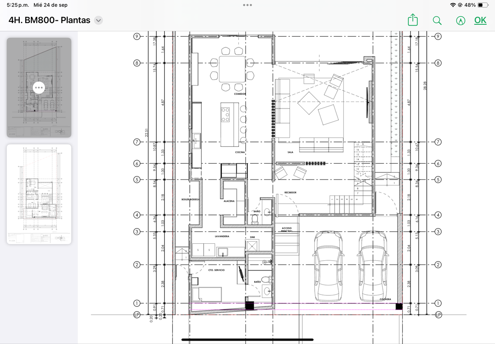Image resolution: width=495 pixels, height=344 pixels.
Task: Tap the ellipsis button on the selected page thumbnail
Action: pyautogui.click(x=39, y=88)
